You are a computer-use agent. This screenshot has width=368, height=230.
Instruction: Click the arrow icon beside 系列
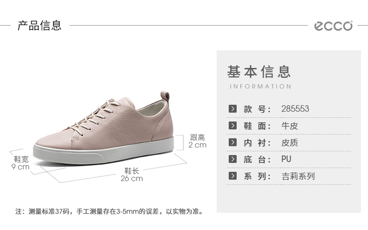coord(232,176)
